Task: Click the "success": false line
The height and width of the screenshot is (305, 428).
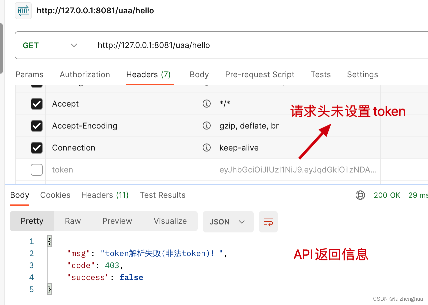Action: [105, 277]
